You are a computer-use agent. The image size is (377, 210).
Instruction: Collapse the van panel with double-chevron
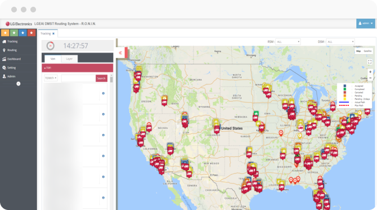tap(120, 53)
